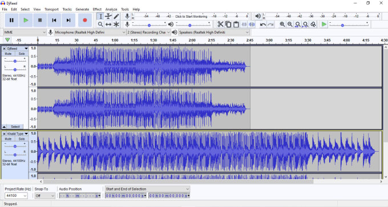Screen dimensions: 388x207
Task: Start recording with the Record button
Action: pyautogui.click(x=85, y=21)
